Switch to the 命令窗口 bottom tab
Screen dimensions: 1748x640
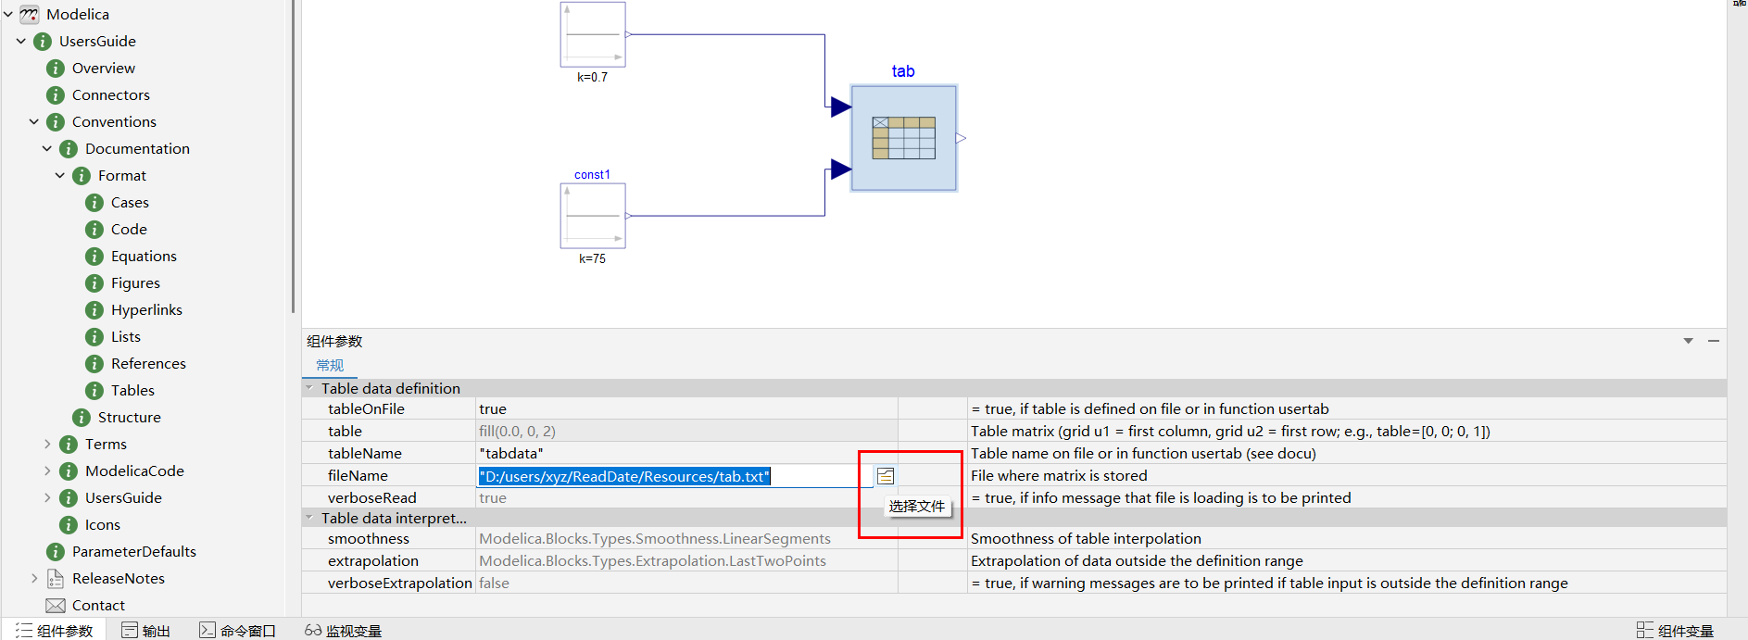(x=238, y=631)
